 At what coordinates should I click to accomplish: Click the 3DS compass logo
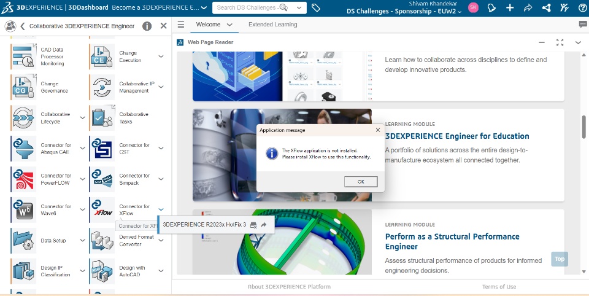pyautogui.click(x=7, y=7)
